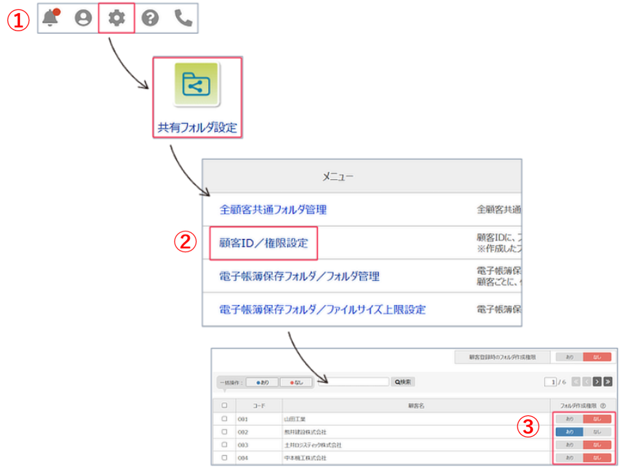Click the 検索 search button
Image resolution: width=626 pixels, height=468 pixels.
coord(403,382)
